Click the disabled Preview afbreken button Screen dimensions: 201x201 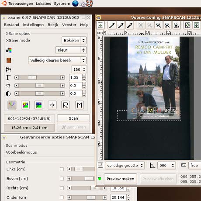(x=158, y=179)
